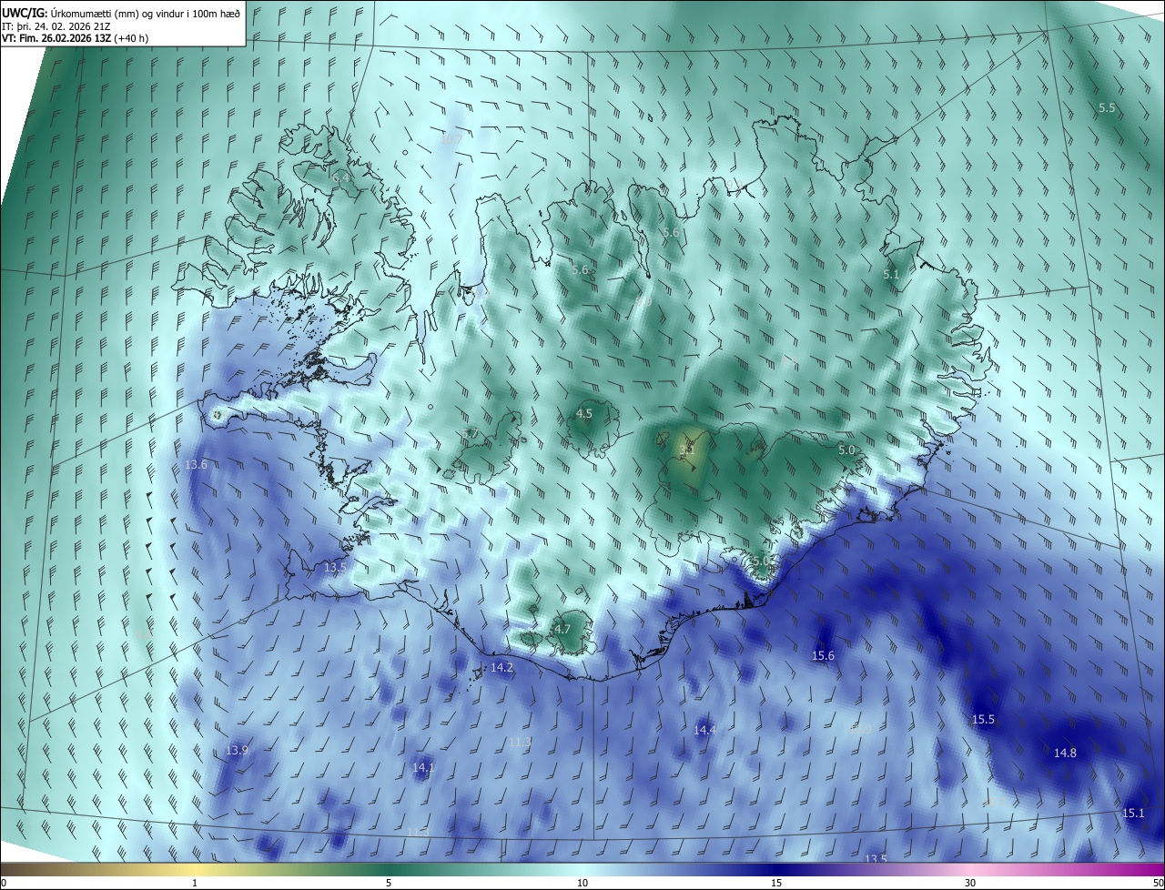
Task: Click the 4.7 value label on map
Action: pyautogui.click(x=562, y=629)
